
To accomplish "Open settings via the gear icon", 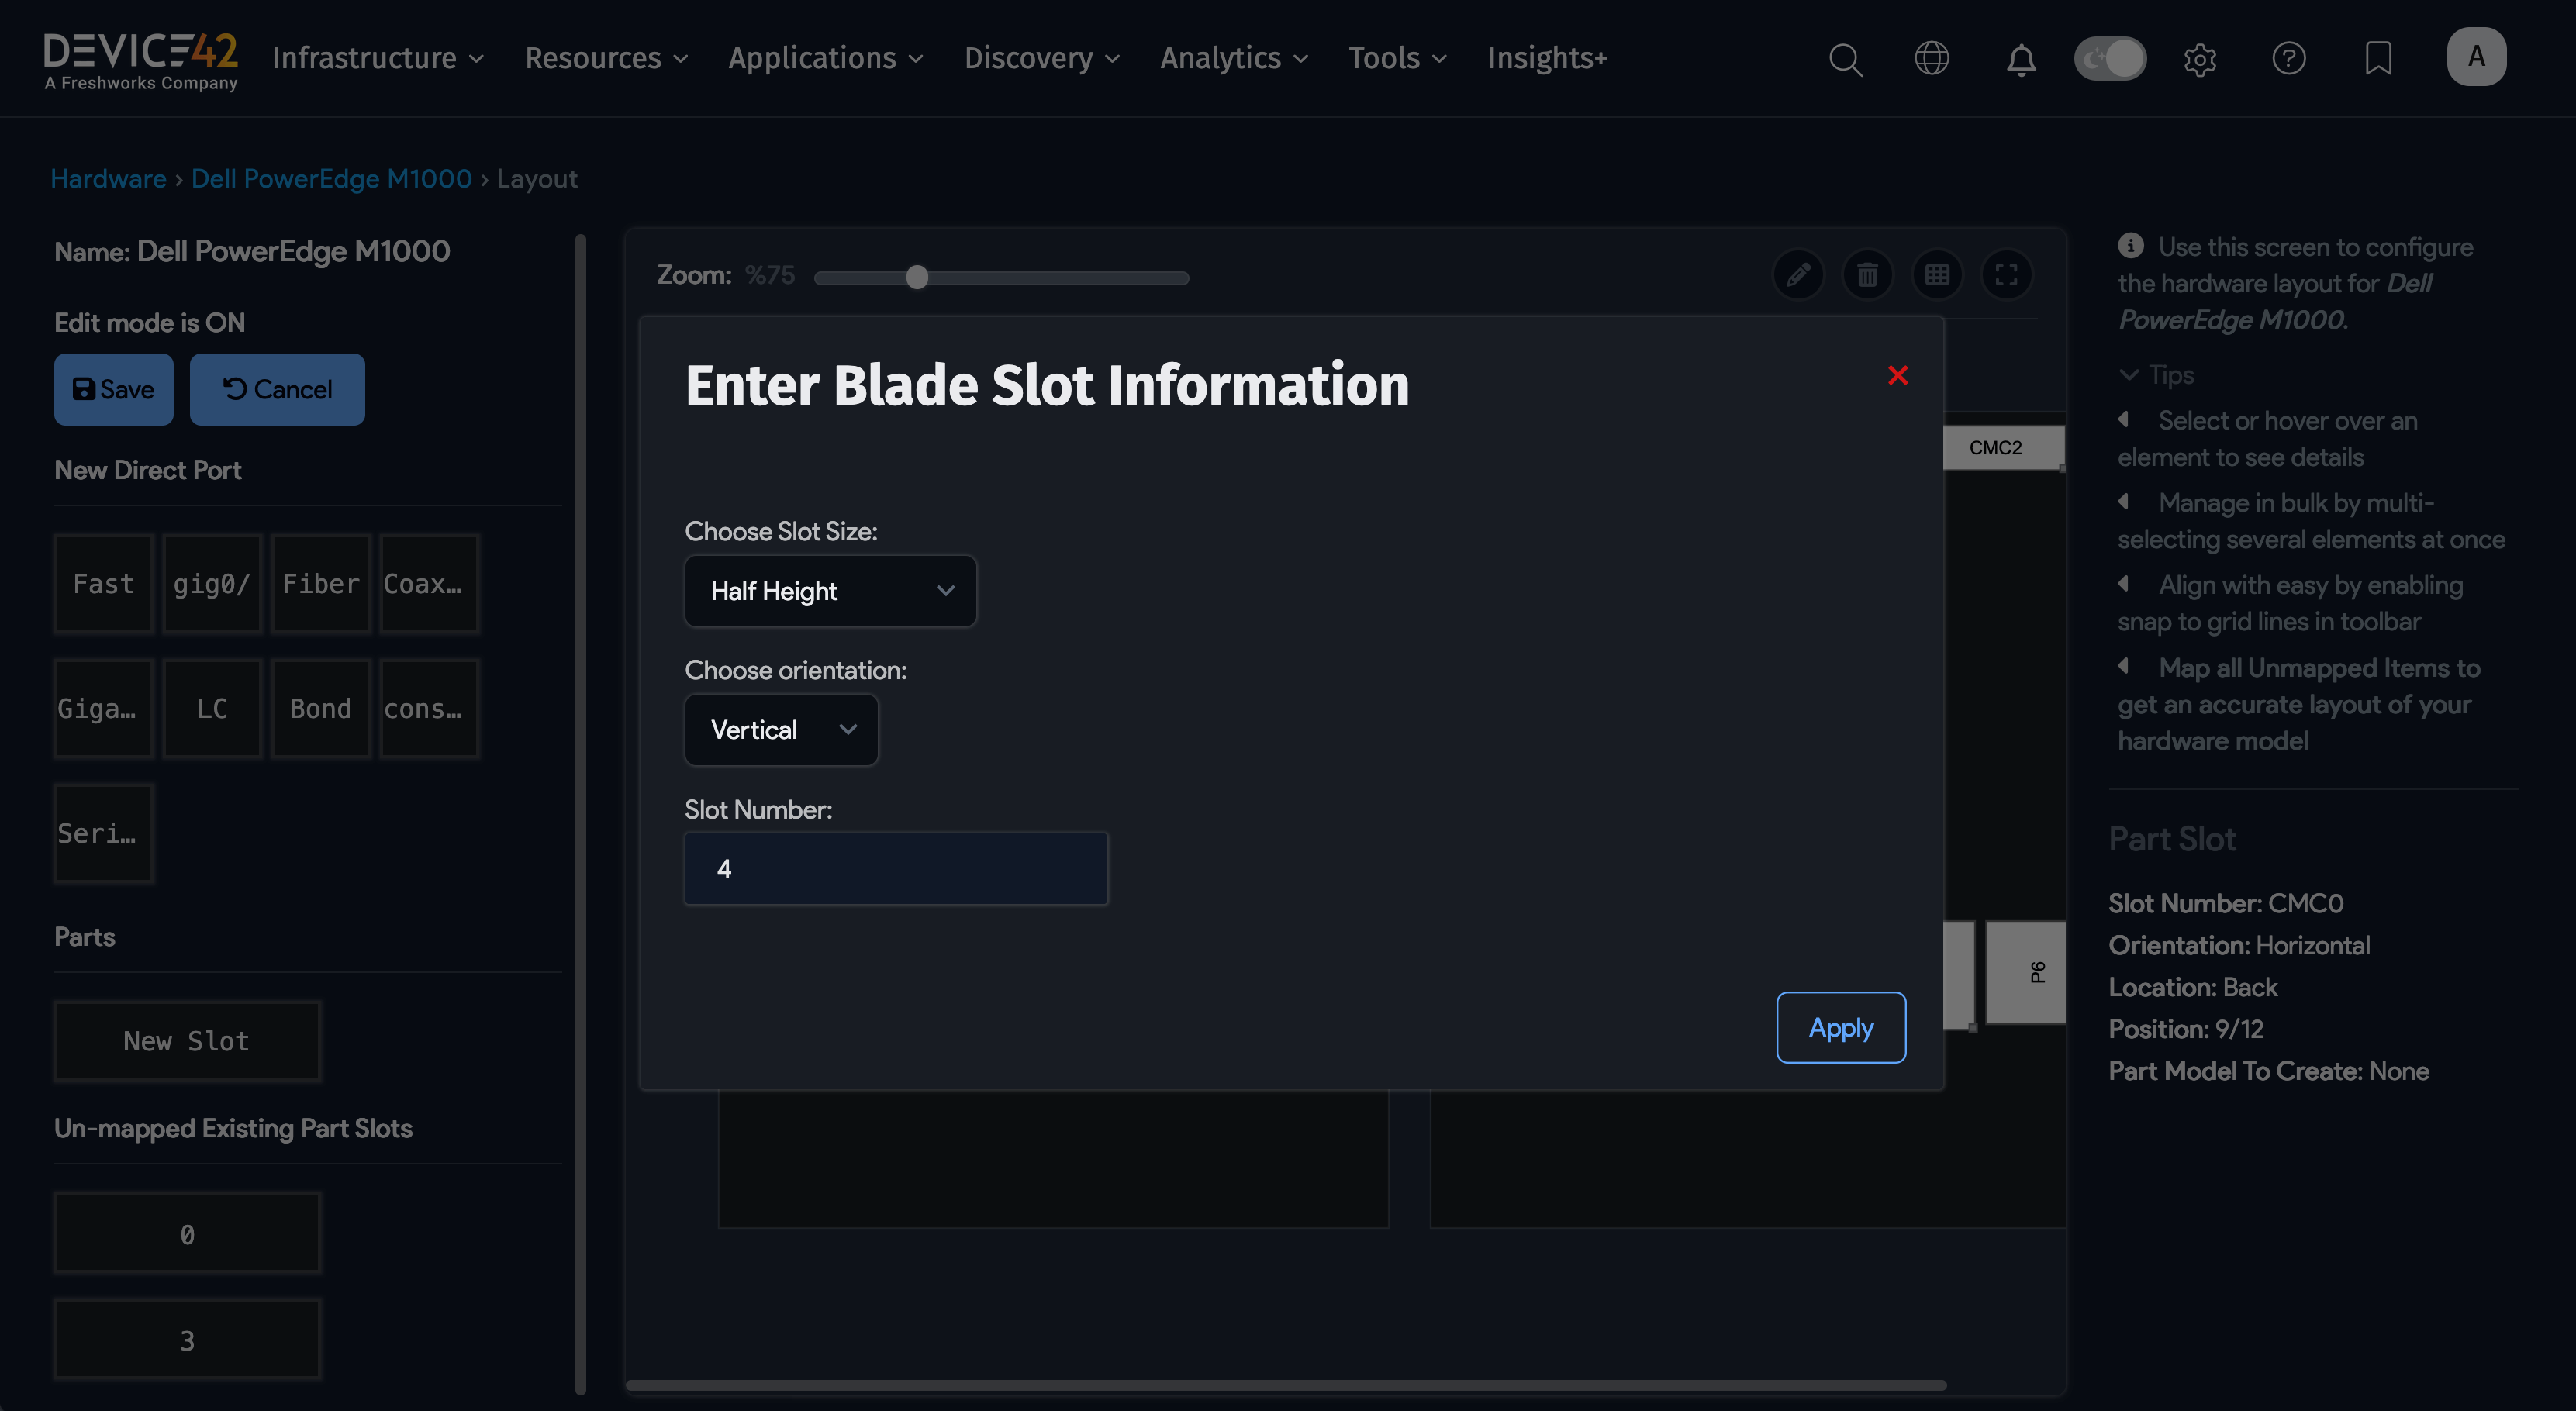I will tap(2200, 59).
